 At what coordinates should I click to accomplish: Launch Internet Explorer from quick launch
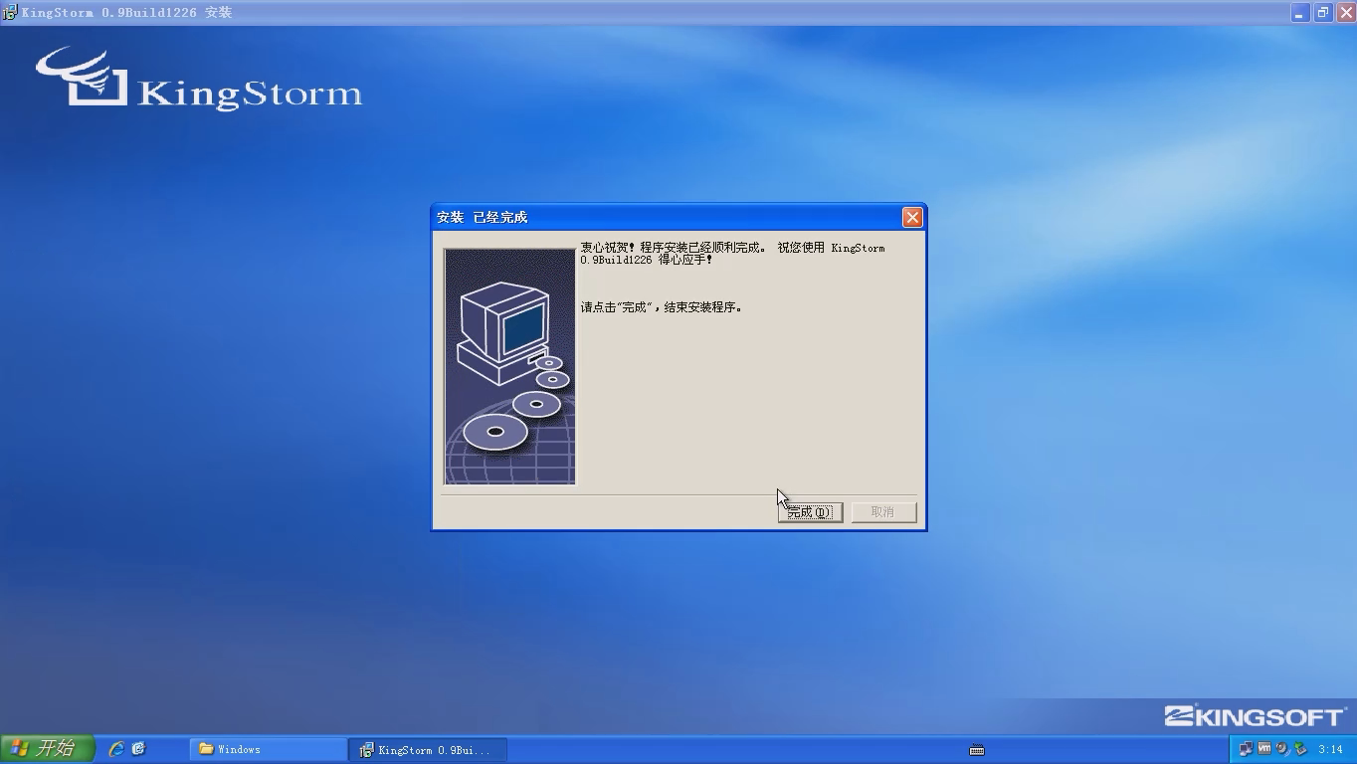point(116,749)
